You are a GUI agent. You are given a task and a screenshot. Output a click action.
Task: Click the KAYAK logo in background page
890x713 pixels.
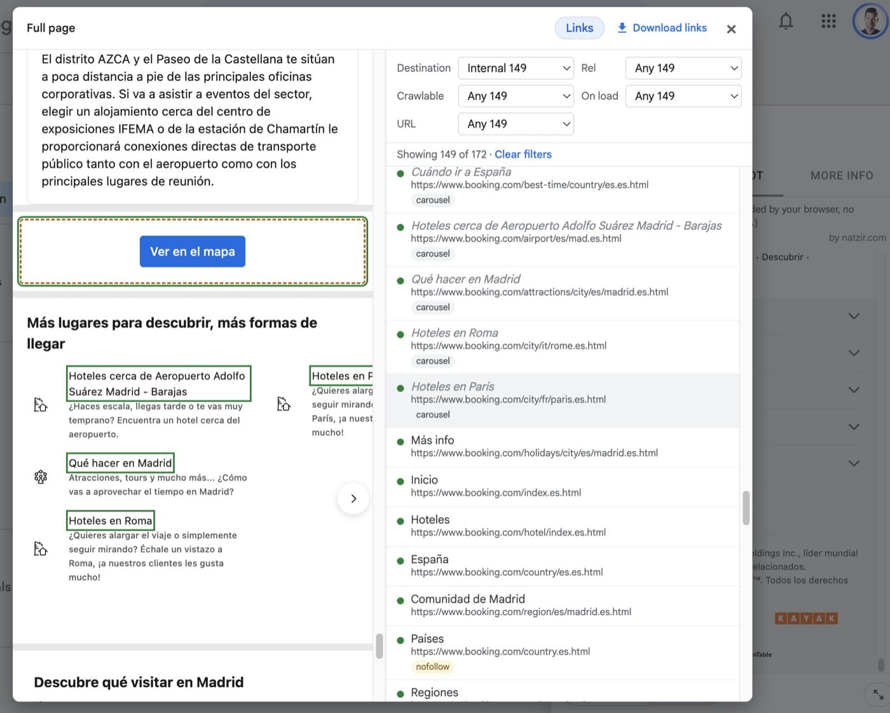click(806, 618)
